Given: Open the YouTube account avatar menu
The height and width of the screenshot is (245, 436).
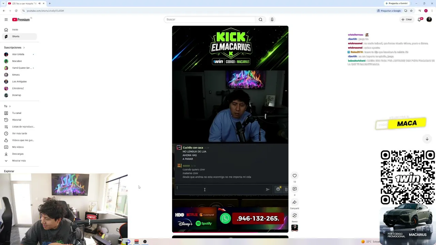Looking at the screenshot, I should click(x=429, y=19).
